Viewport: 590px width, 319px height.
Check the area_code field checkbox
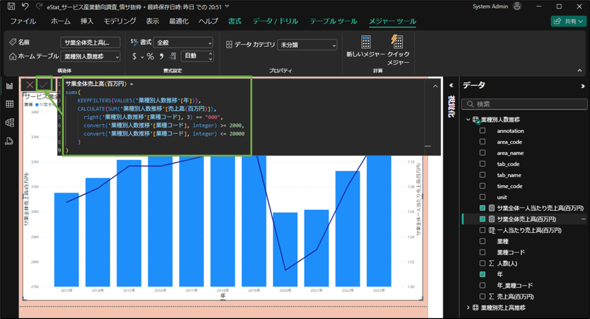[482, 142]
